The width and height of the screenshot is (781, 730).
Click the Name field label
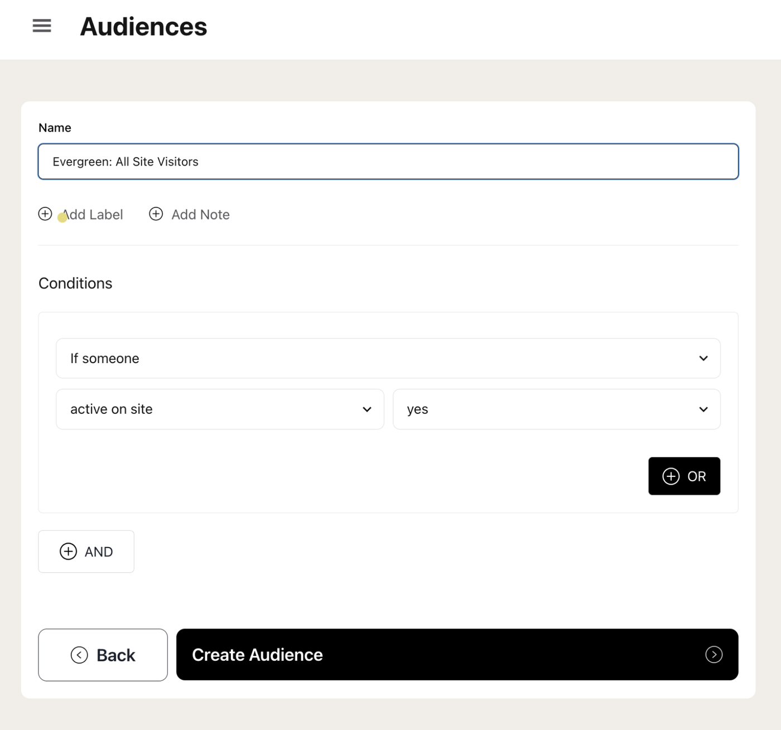pos(55,128)
